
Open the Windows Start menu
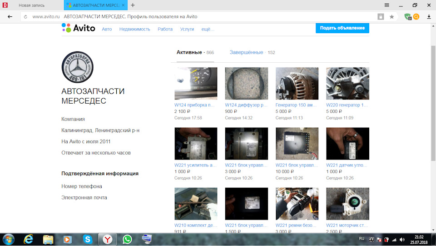[8, 239]
